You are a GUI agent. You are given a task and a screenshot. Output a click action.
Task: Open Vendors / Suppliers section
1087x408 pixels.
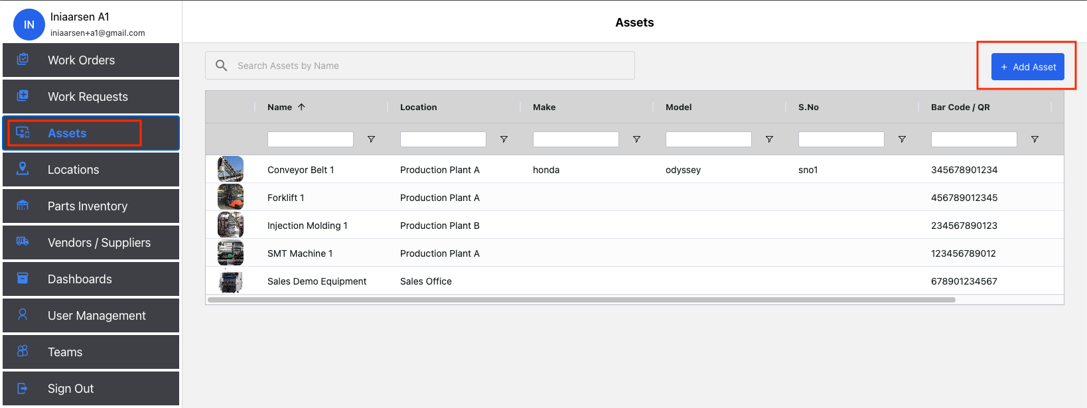pyautogui.click(x=91, y=242)
